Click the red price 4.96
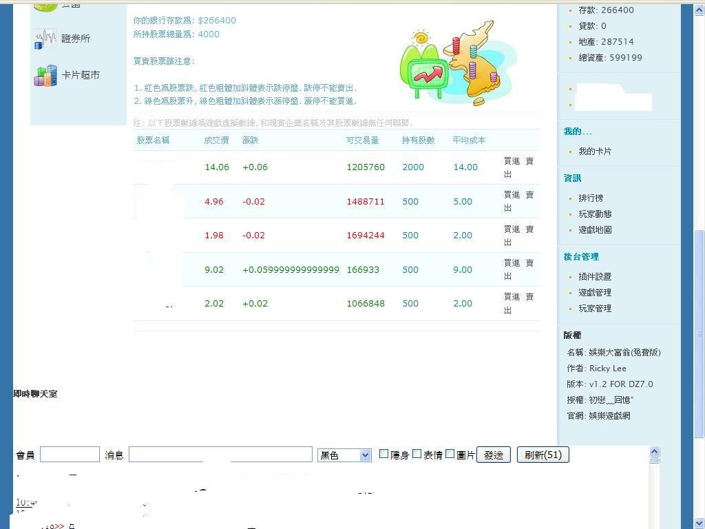This screenshot has height=529, width=705. point(214,202)
